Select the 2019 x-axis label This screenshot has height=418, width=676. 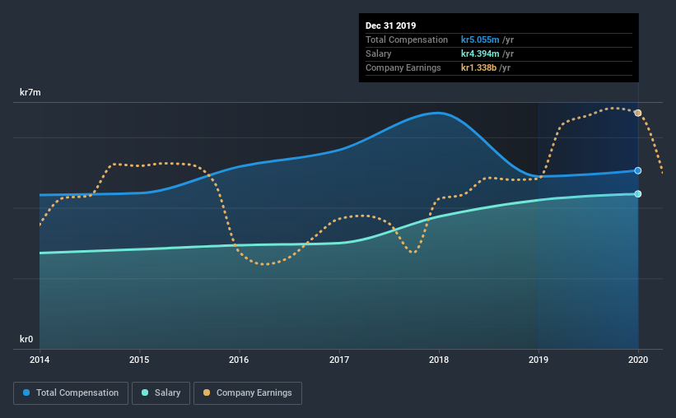(x=538, y=360)
